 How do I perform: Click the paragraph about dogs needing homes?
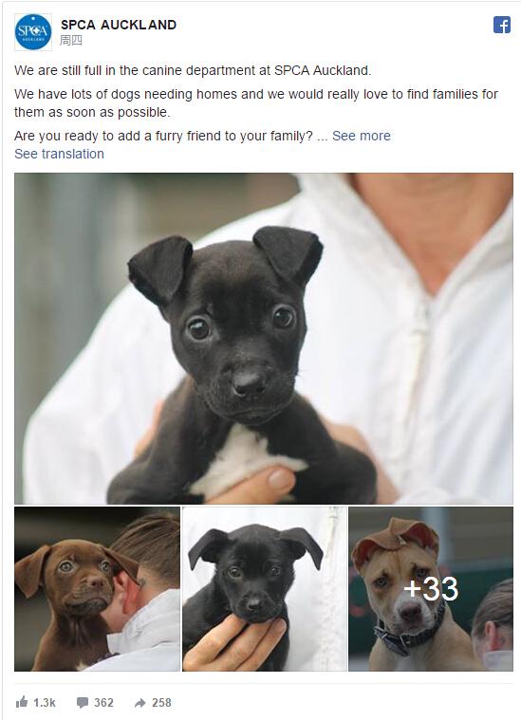coord(256,103)
